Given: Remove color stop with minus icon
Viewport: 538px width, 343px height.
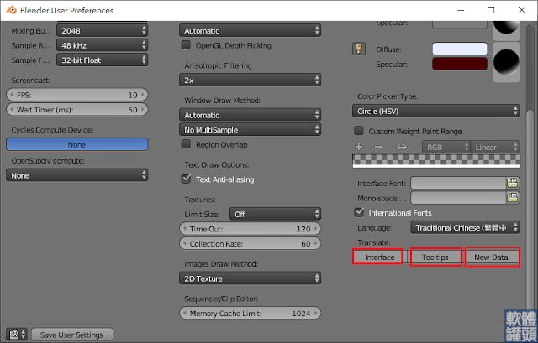Looking at the screenshot, I should 378,147.
